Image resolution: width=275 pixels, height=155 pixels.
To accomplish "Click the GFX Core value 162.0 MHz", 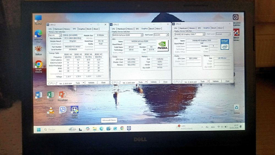I will 131,59.
